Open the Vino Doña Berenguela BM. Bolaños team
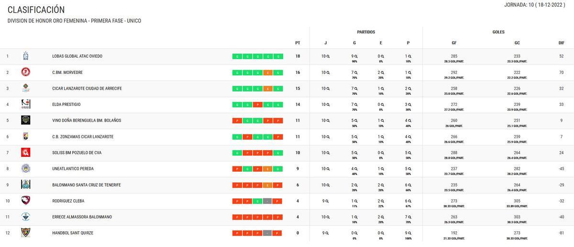 point(87,121)
